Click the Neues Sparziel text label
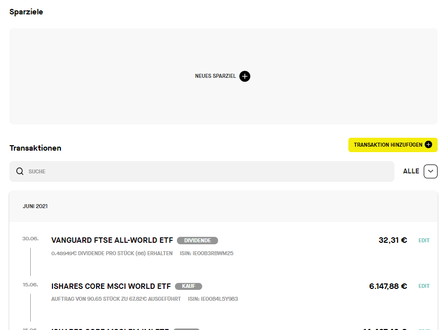Image resolution: width=448 pixels, height=330 pixels. click(215, 76)
